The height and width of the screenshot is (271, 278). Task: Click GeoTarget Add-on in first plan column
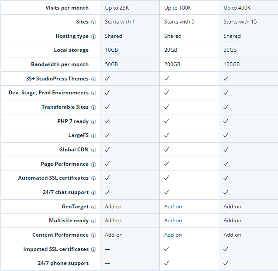pyautogui.click(x=113, y=207)
